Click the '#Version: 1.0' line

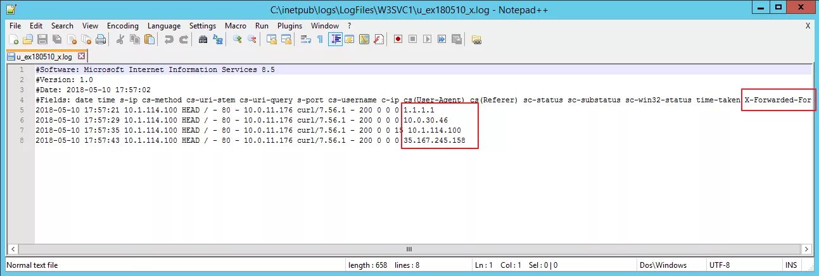click(x=65, y=80)
